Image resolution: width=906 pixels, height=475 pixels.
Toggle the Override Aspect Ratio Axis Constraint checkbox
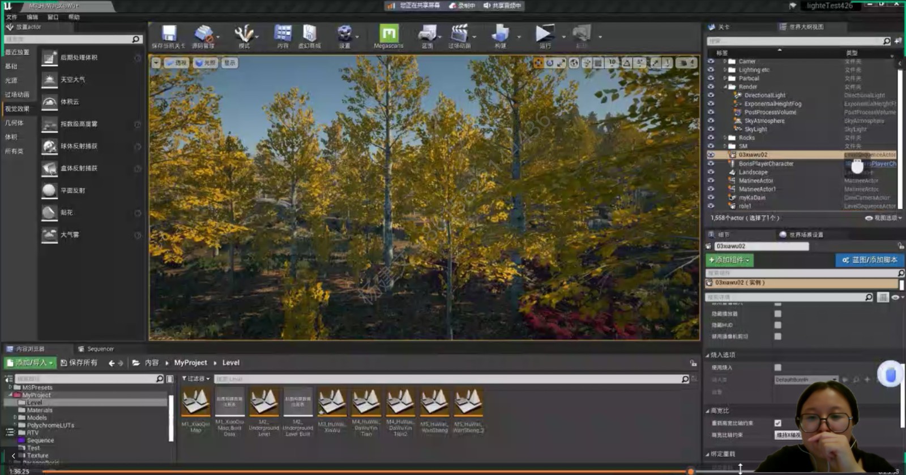coord(777,423)
